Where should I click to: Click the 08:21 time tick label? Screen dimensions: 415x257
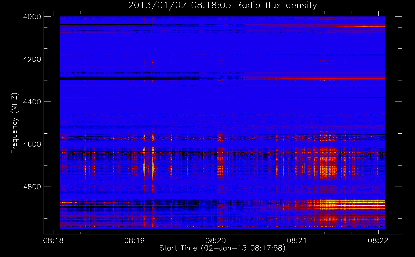pos(297,241)
